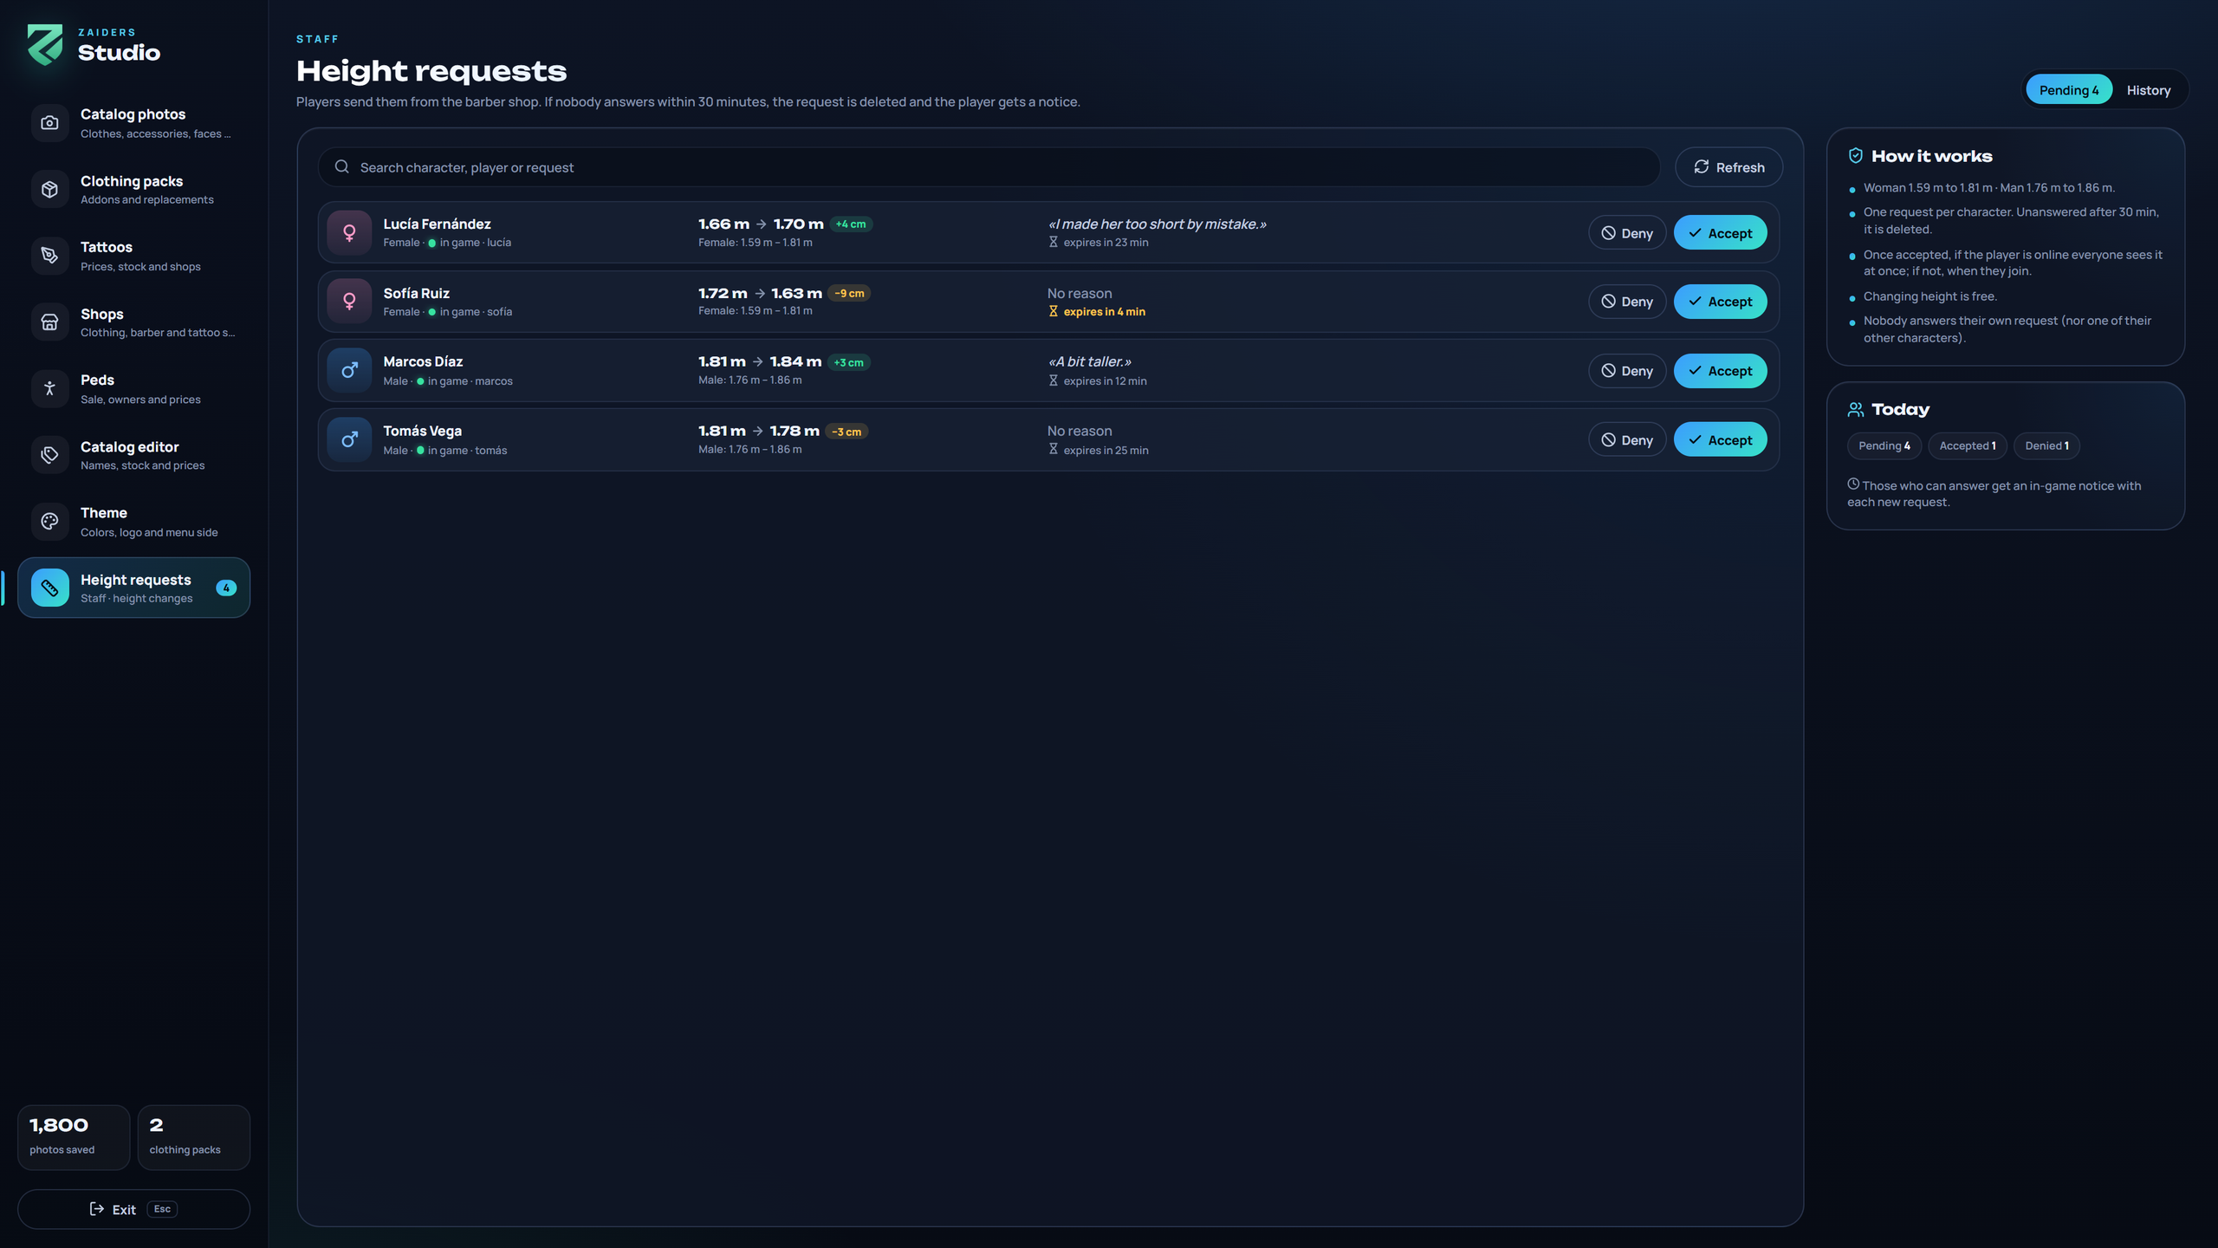Open Shops storefront icon
Screen dimensions: 2218x1248
[49, 322]
